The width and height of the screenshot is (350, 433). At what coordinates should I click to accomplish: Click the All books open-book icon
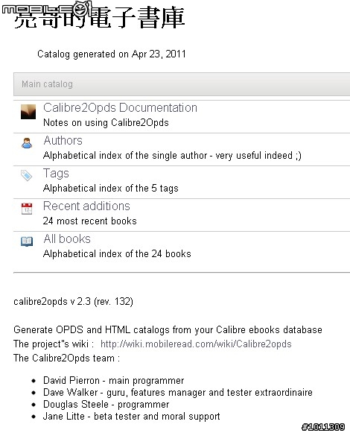27,241
